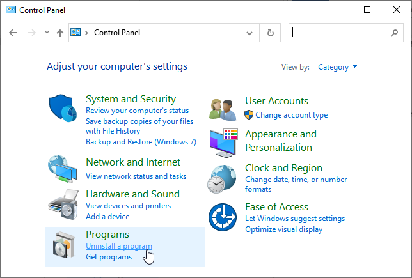412x278 pixels.
Task: Click the UAC shield beside Change account type
Action: (249, 115)
